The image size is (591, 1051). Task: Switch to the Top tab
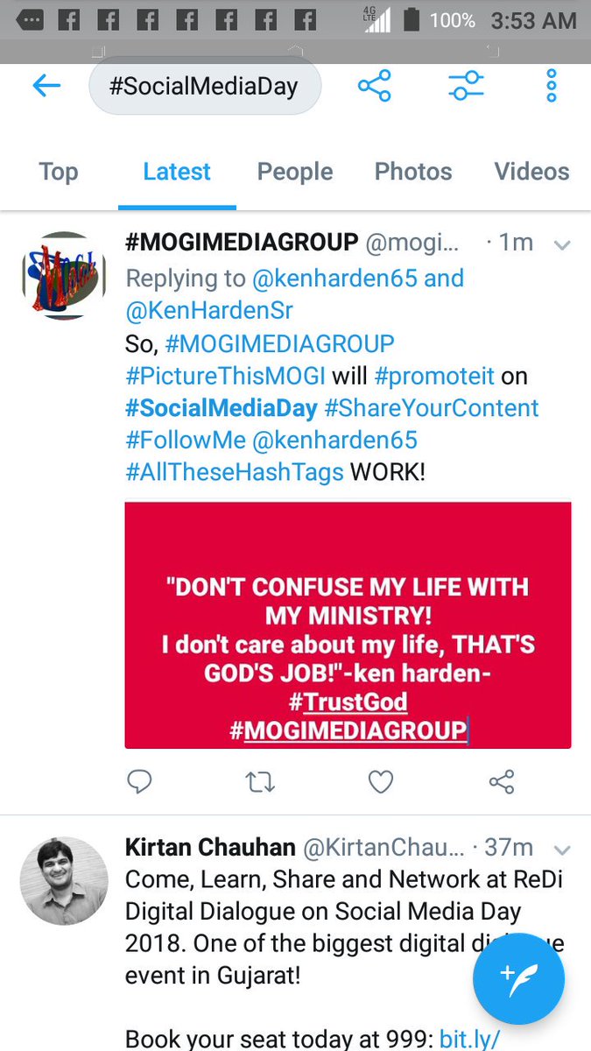click(59, 172)
